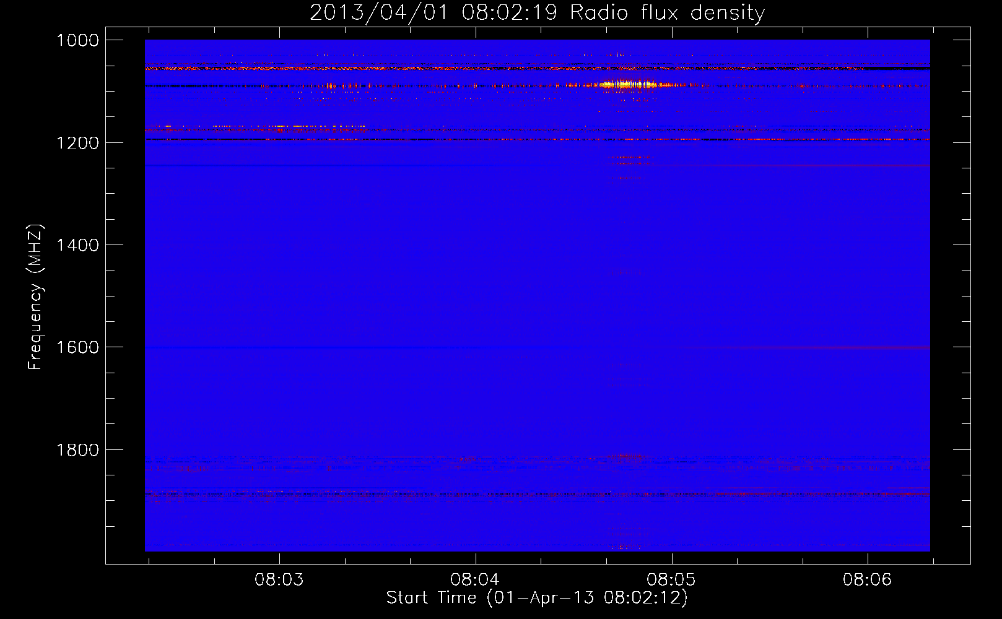Click the "1400" frequency axis label
Viewport: 1002px width, 619px height.
click(x=78, y=245)
